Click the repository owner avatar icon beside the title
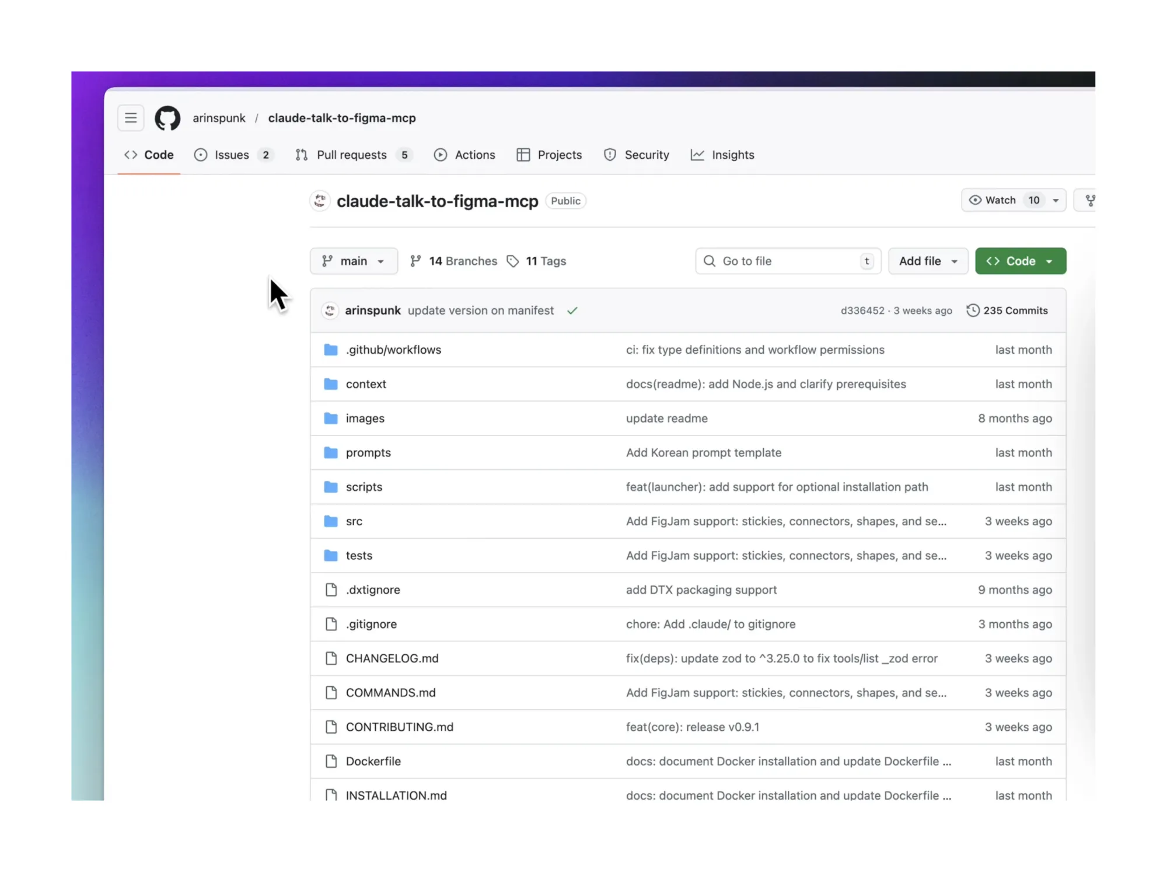 click(320, 201)
